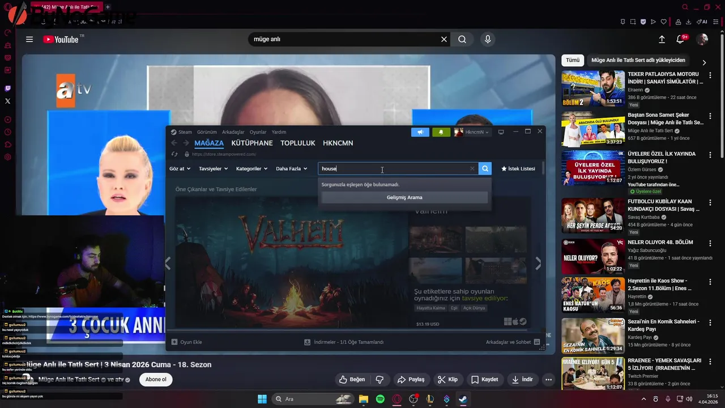Open YouTube account avatar menu

click(702, 39)
